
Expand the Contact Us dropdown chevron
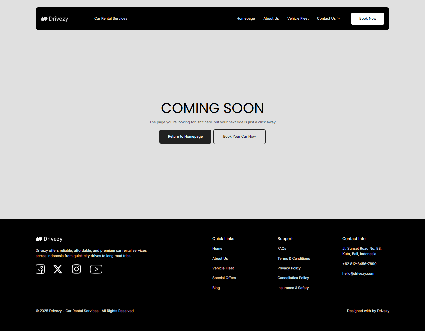(339, 19)
